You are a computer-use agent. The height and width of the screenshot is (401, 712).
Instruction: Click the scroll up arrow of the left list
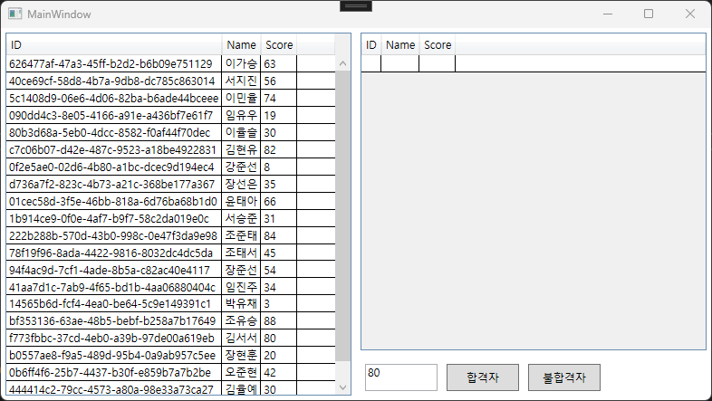pyautogui.click(x=342, y=63)
